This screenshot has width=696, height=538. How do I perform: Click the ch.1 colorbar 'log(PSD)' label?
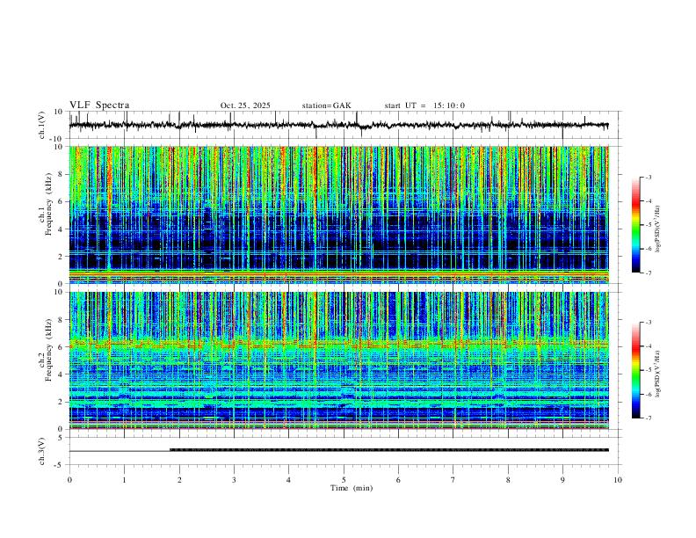pos(657,229)
